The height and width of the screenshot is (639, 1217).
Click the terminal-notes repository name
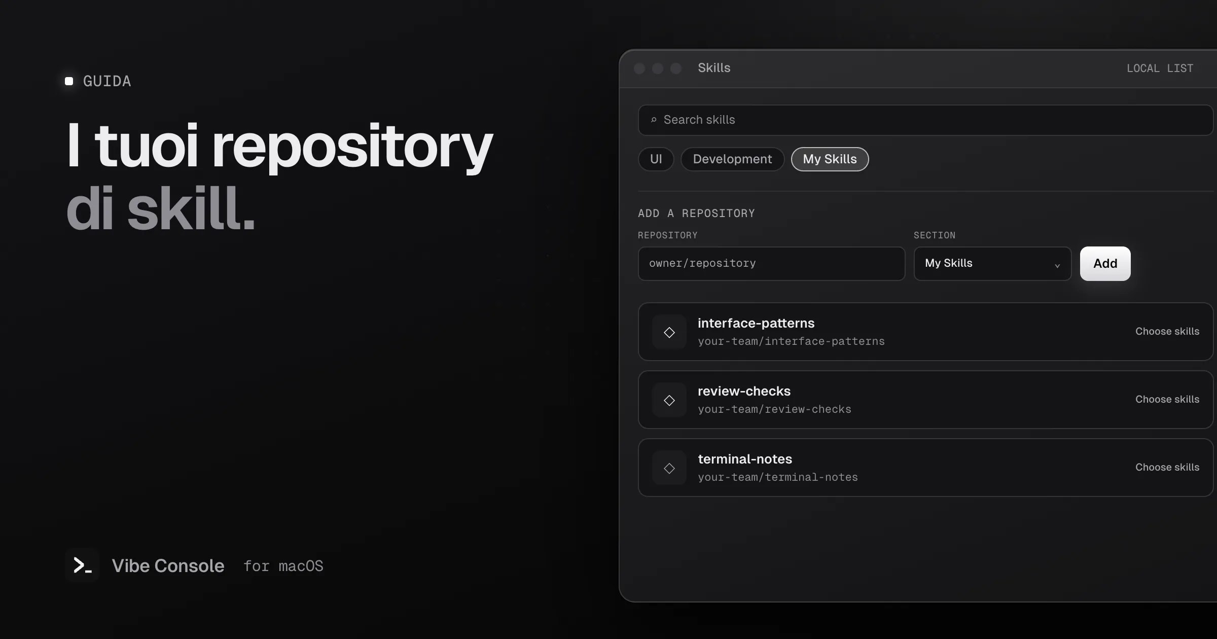tap(745, 459)
